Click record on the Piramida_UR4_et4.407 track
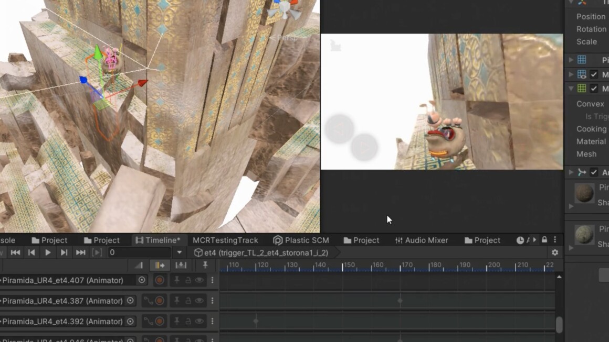The width and height of the screenshot is (609, 342). (x=160, y=280)
